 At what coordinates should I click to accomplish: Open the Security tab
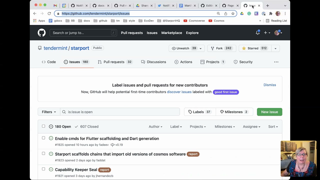point(243,62)
